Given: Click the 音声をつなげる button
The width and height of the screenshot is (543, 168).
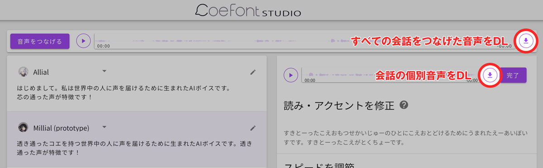Looking at the screenshot, I should (39, 41).
